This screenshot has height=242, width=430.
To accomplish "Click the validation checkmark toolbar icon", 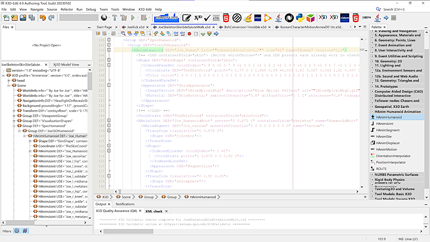I will click(207, 18).
